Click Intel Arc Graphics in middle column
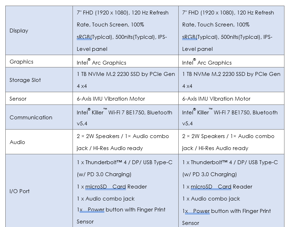This screenshot has width=288, height=227. pyautogui.click(x=102, y=63)
